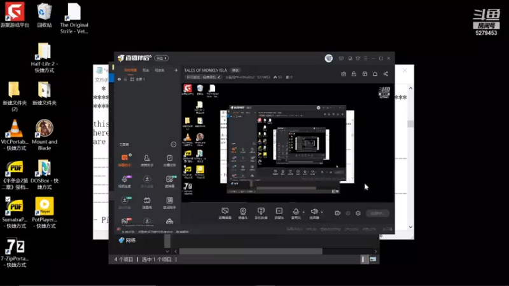This screenshot has height=286, width=509.
Task: Click Notepad scroll-down arrow
Action: (x=410, y=227)
